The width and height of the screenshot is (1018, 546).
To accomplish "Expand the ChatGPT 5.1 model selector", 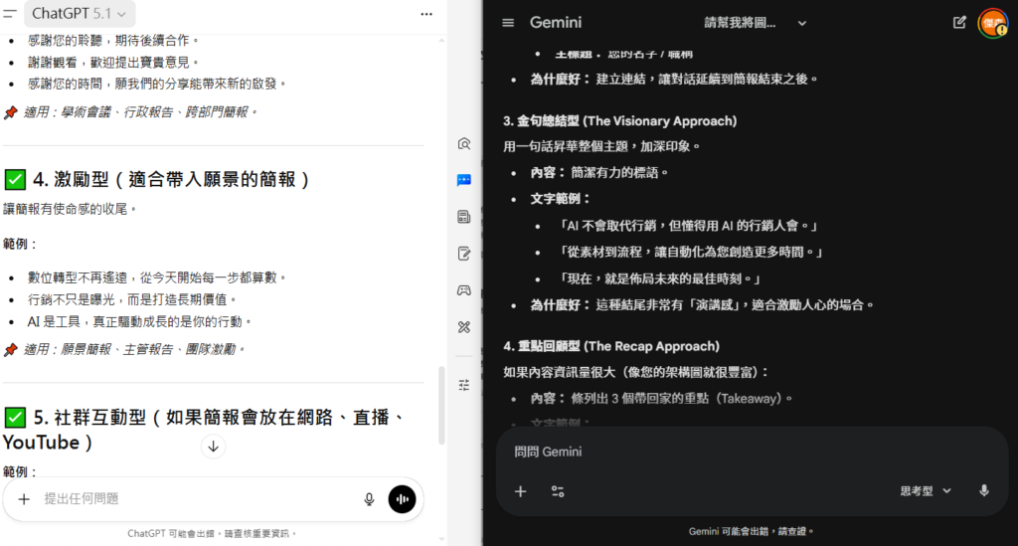I will pos(80,14).
